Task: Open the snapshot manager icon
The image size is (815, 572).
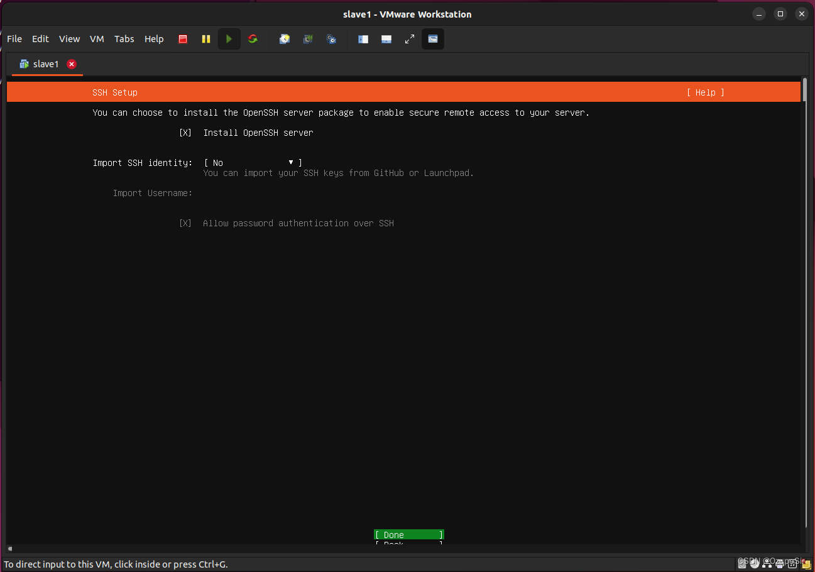Action: (331, 39)
